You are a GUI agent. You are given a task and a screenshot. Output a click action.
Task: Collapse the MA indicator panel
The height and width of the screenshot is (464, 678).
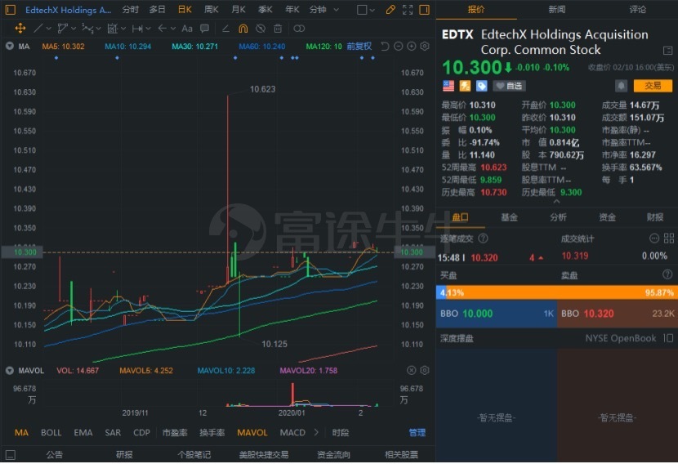coord(10,47)
